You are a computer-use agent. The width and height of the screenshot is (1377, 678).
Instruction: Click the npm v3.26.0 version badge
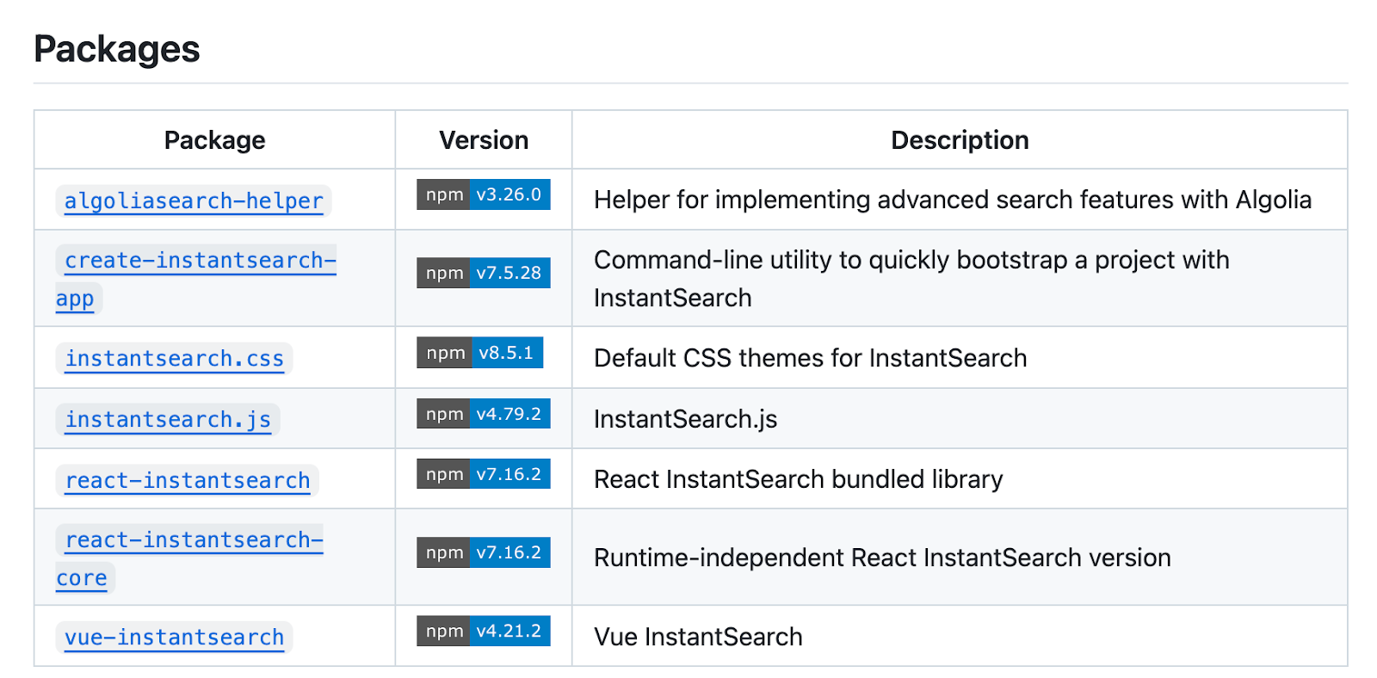coord(483,194)
